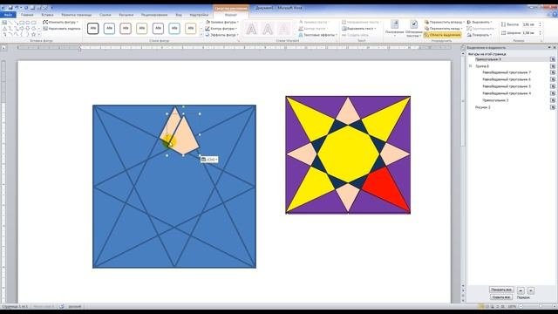Select Рисунок 2 in the selection pane

coord(483,107)
